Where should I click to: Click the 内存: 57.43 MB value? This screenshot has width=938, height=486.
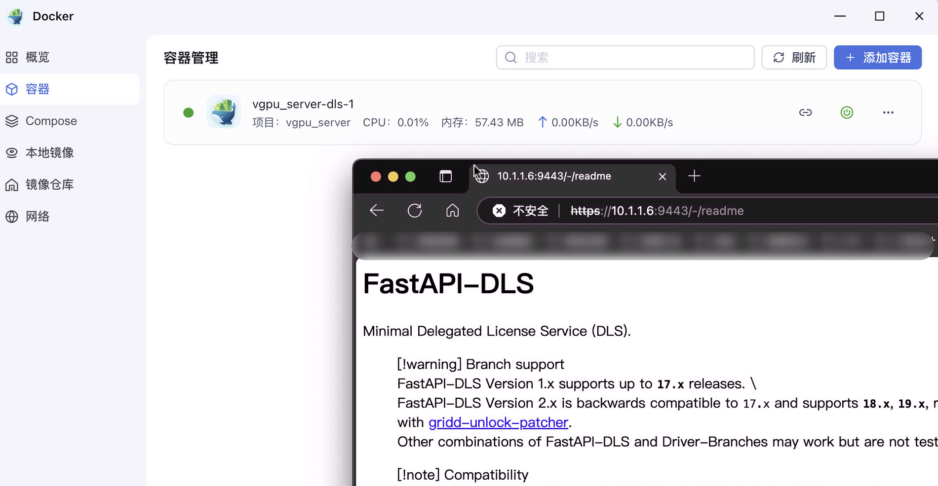point(482,122)
